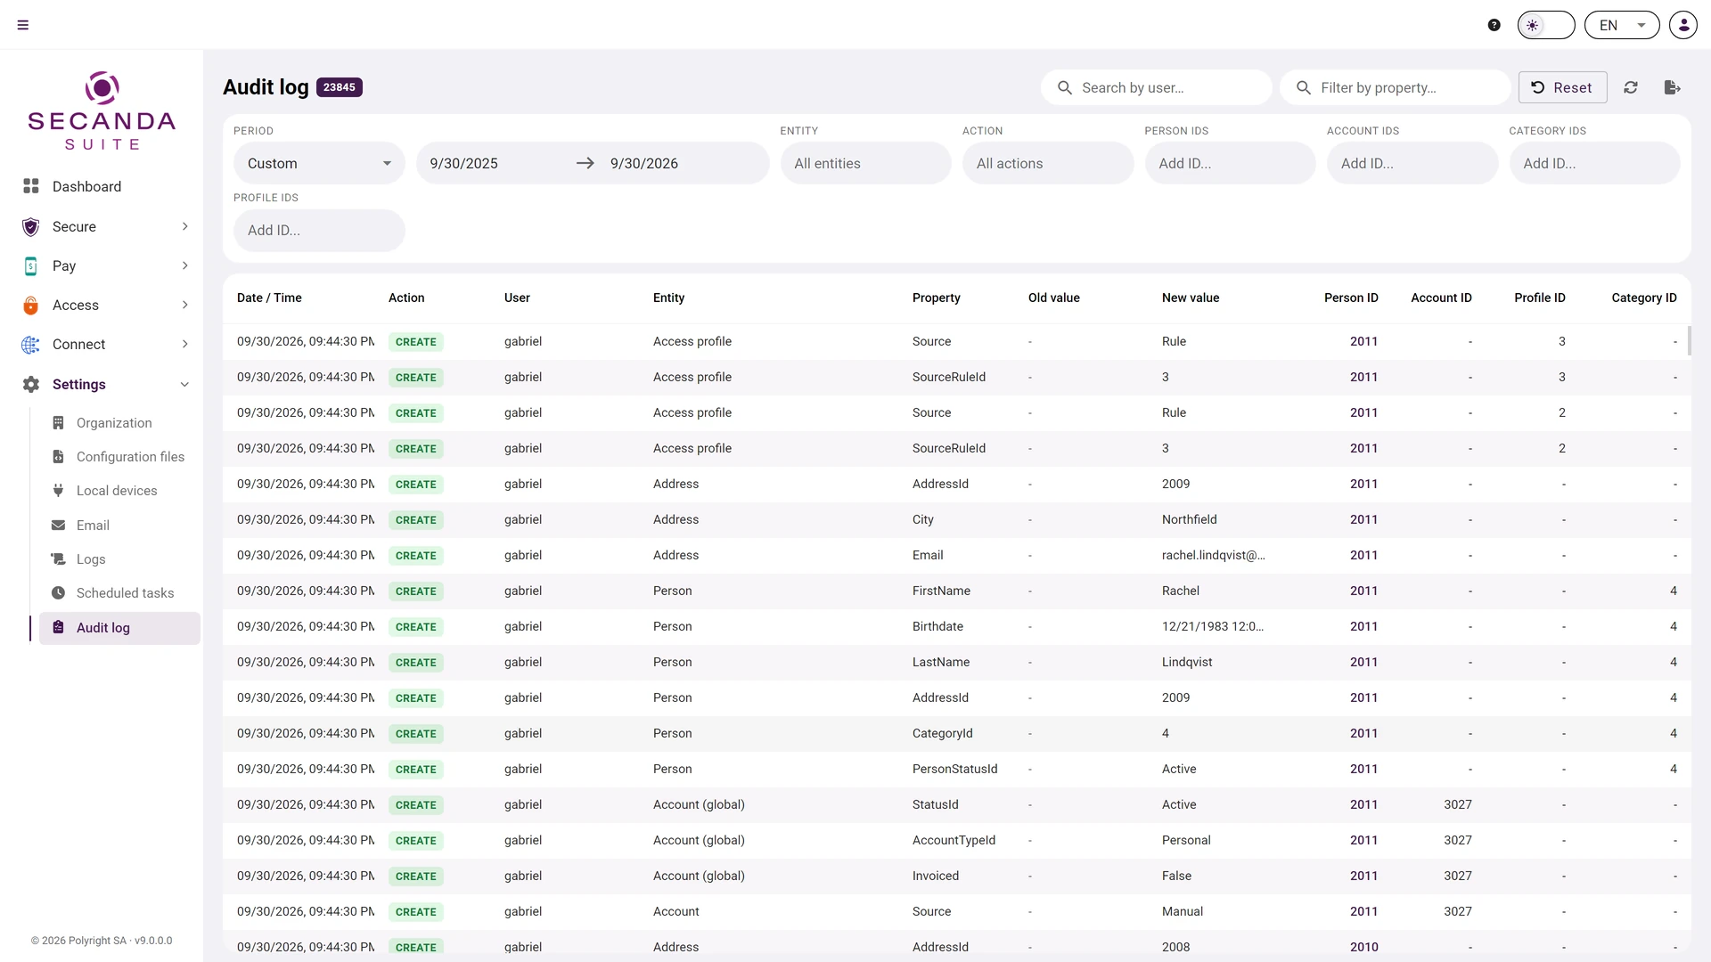Open the help question mark icon
The height and width of the screenshot is (962, 1711).
1494,25
